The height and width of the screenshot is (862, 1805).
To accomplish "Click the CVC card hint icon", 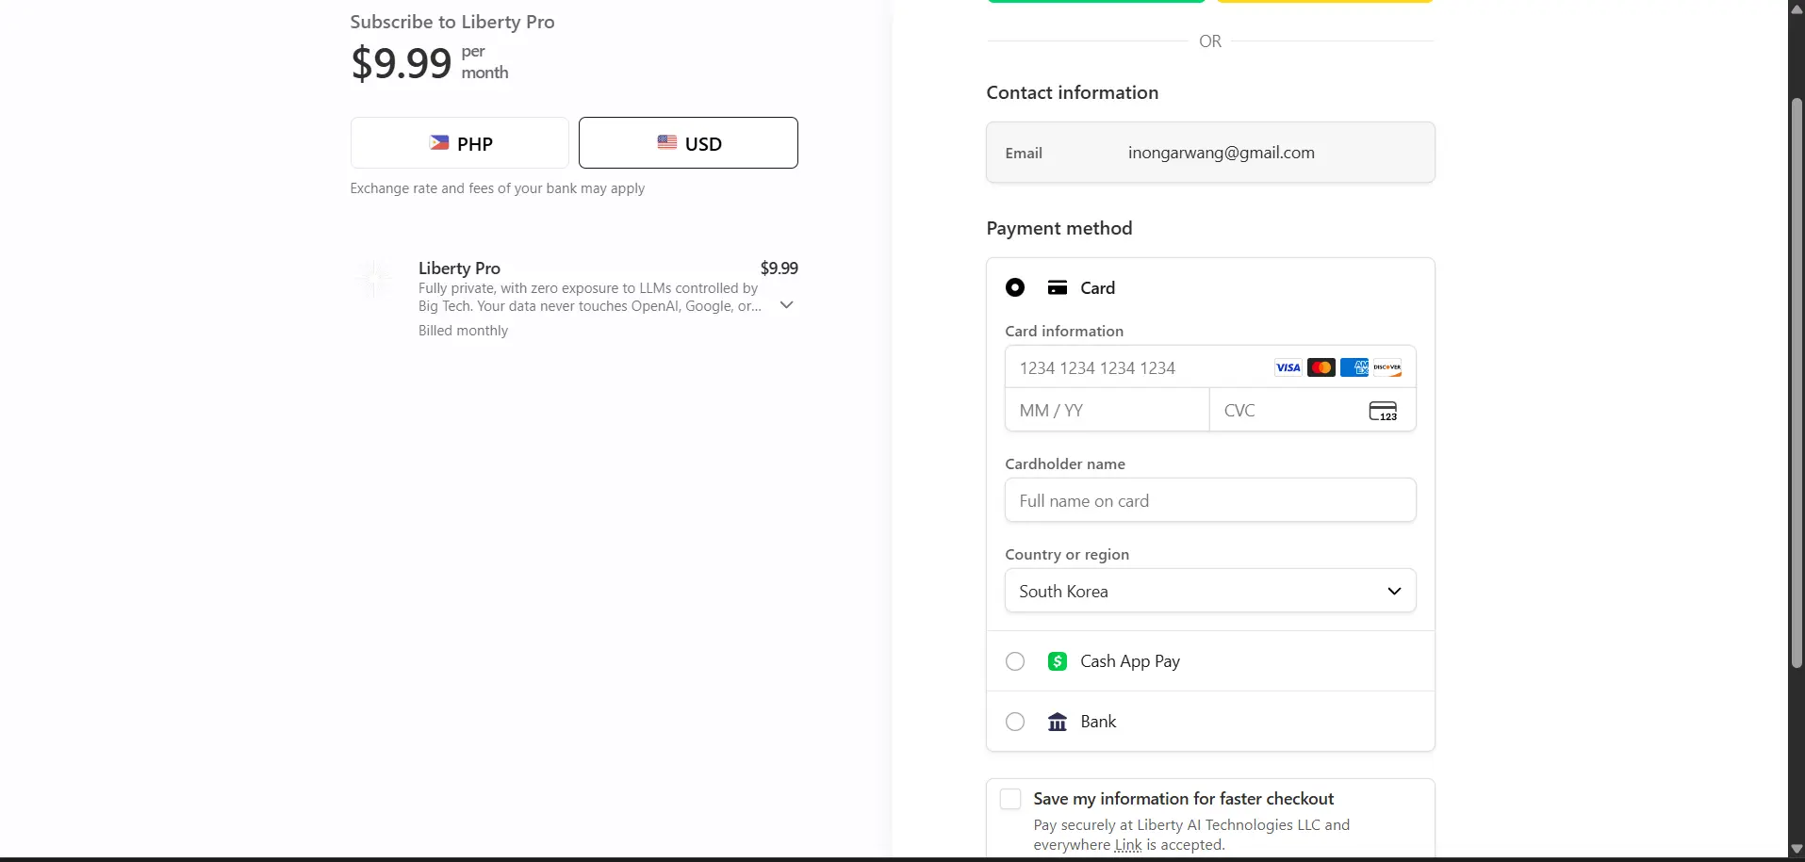I will pos(1383,411).
